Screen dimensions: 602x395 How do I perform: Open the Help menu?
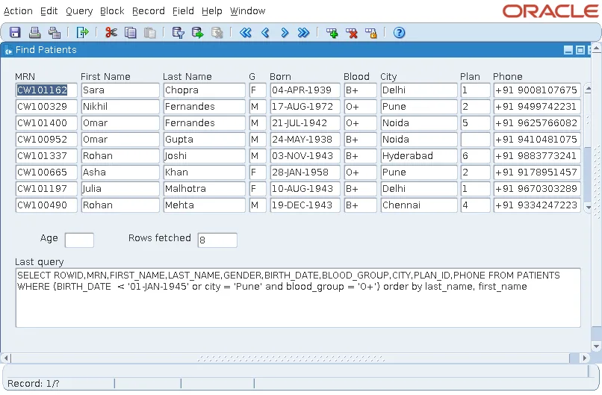coord(212,11)
